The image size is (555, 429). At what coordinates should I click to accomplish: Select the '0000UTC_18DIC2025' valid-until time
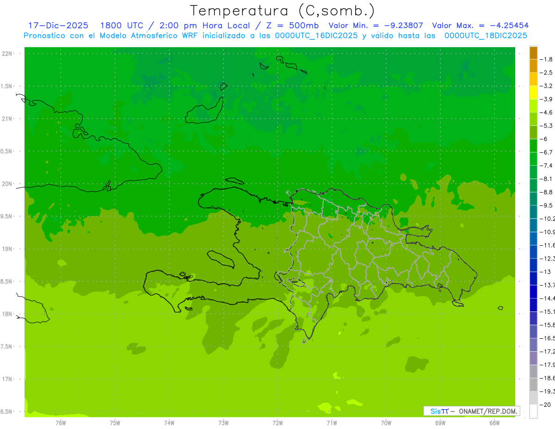pos(486,36)
